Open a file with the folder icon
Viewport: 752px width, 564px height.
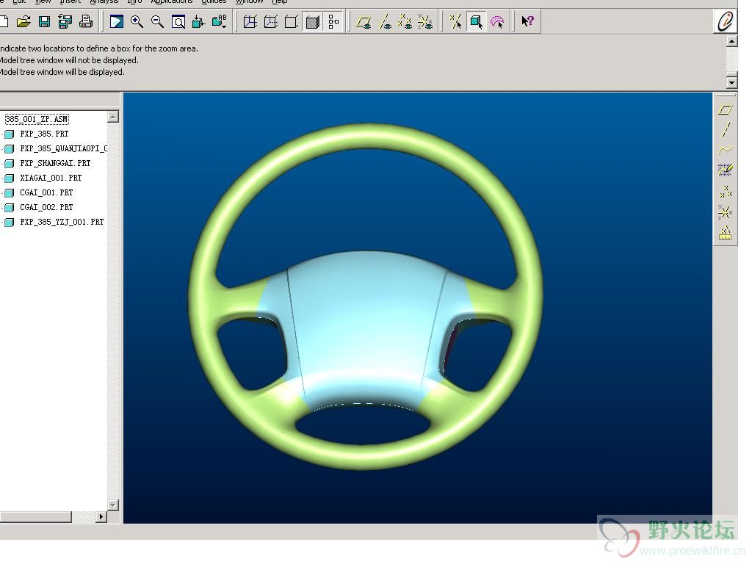(x=23, y=21)
